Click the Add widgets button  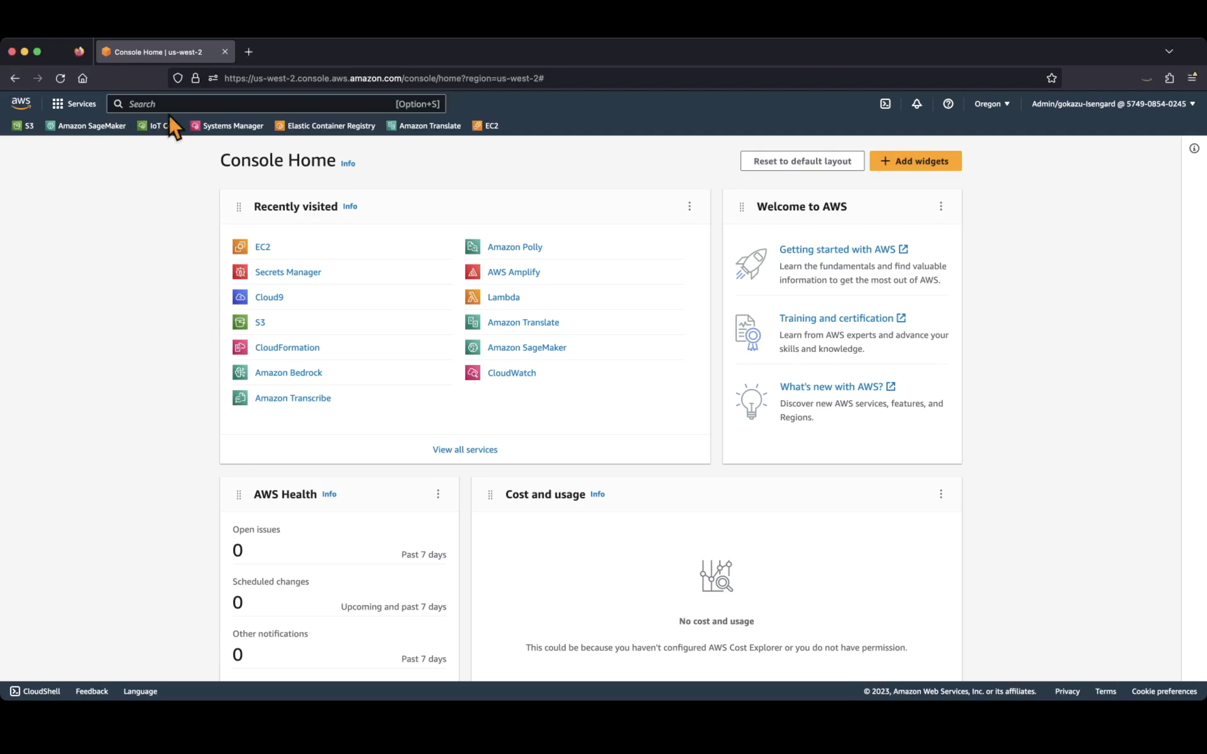(915, 160)
